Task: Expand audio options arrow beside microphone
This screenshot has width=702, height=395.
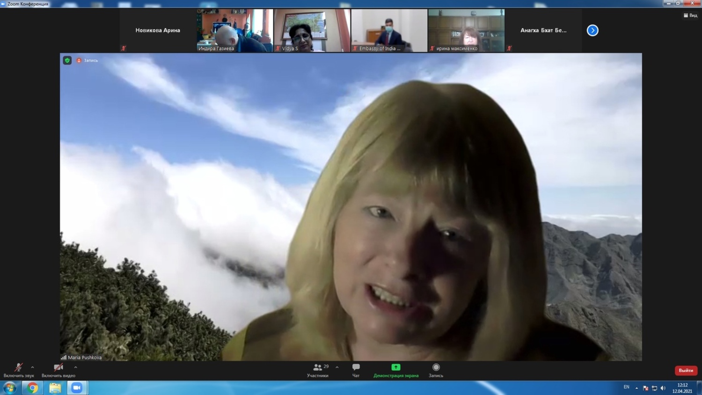Action: [x=32, y=367]
